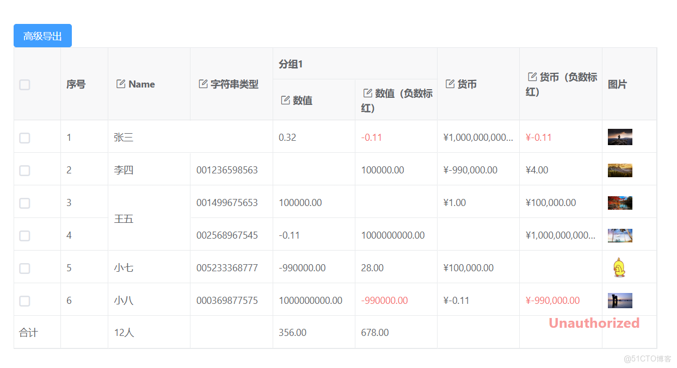Click edit icon beside 数值 header

[285, 100]
